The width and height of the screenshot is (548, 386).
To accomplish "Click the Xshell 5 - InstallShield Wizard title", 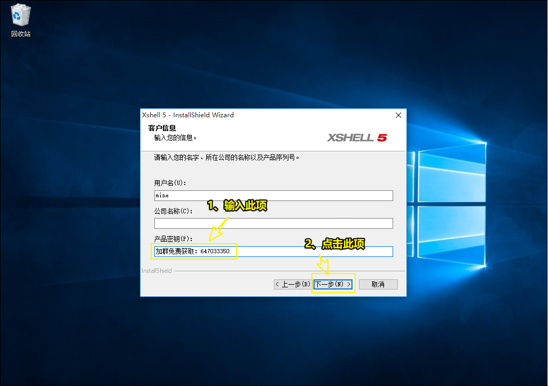I will pos(187,115).
